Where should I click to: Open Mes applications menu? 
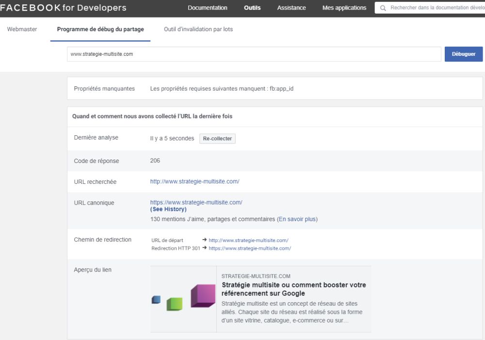pyautogui.click(x=344, y=8)
